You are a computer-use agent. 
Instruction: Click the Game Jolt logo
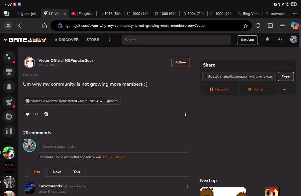pyautogui.click(x=25, y=40)
